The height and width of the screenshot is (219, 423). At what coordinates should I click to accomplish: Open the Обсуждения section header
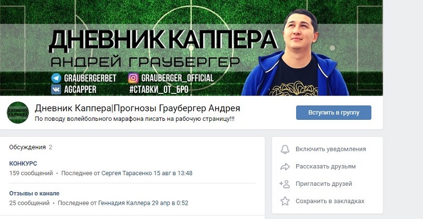point(27,147)
